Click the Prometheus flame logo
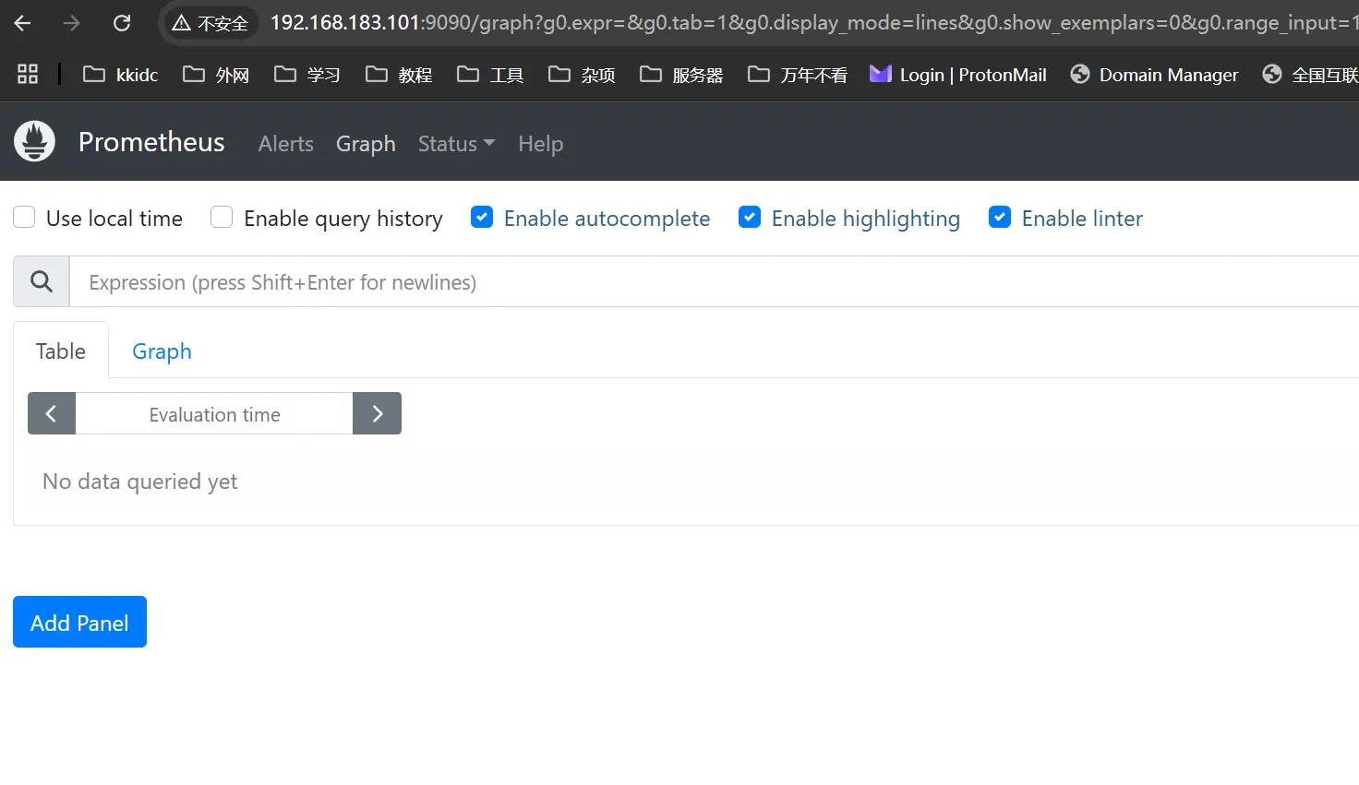Screen dimensions: 1359x785 coord(35,142)
